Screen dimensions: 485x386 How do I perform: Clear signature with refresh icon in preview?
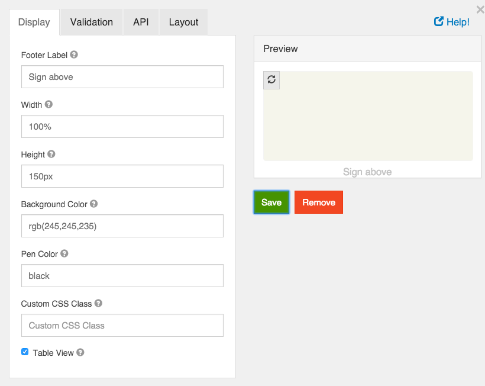[271, 80]
